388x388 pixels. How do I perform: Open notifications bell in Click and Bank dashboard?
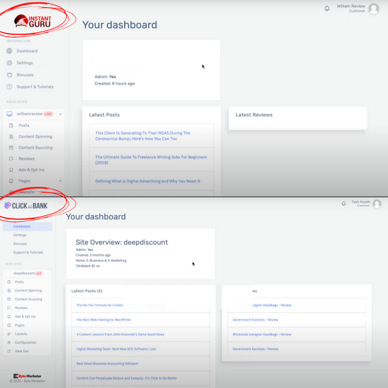pos(344,204)
